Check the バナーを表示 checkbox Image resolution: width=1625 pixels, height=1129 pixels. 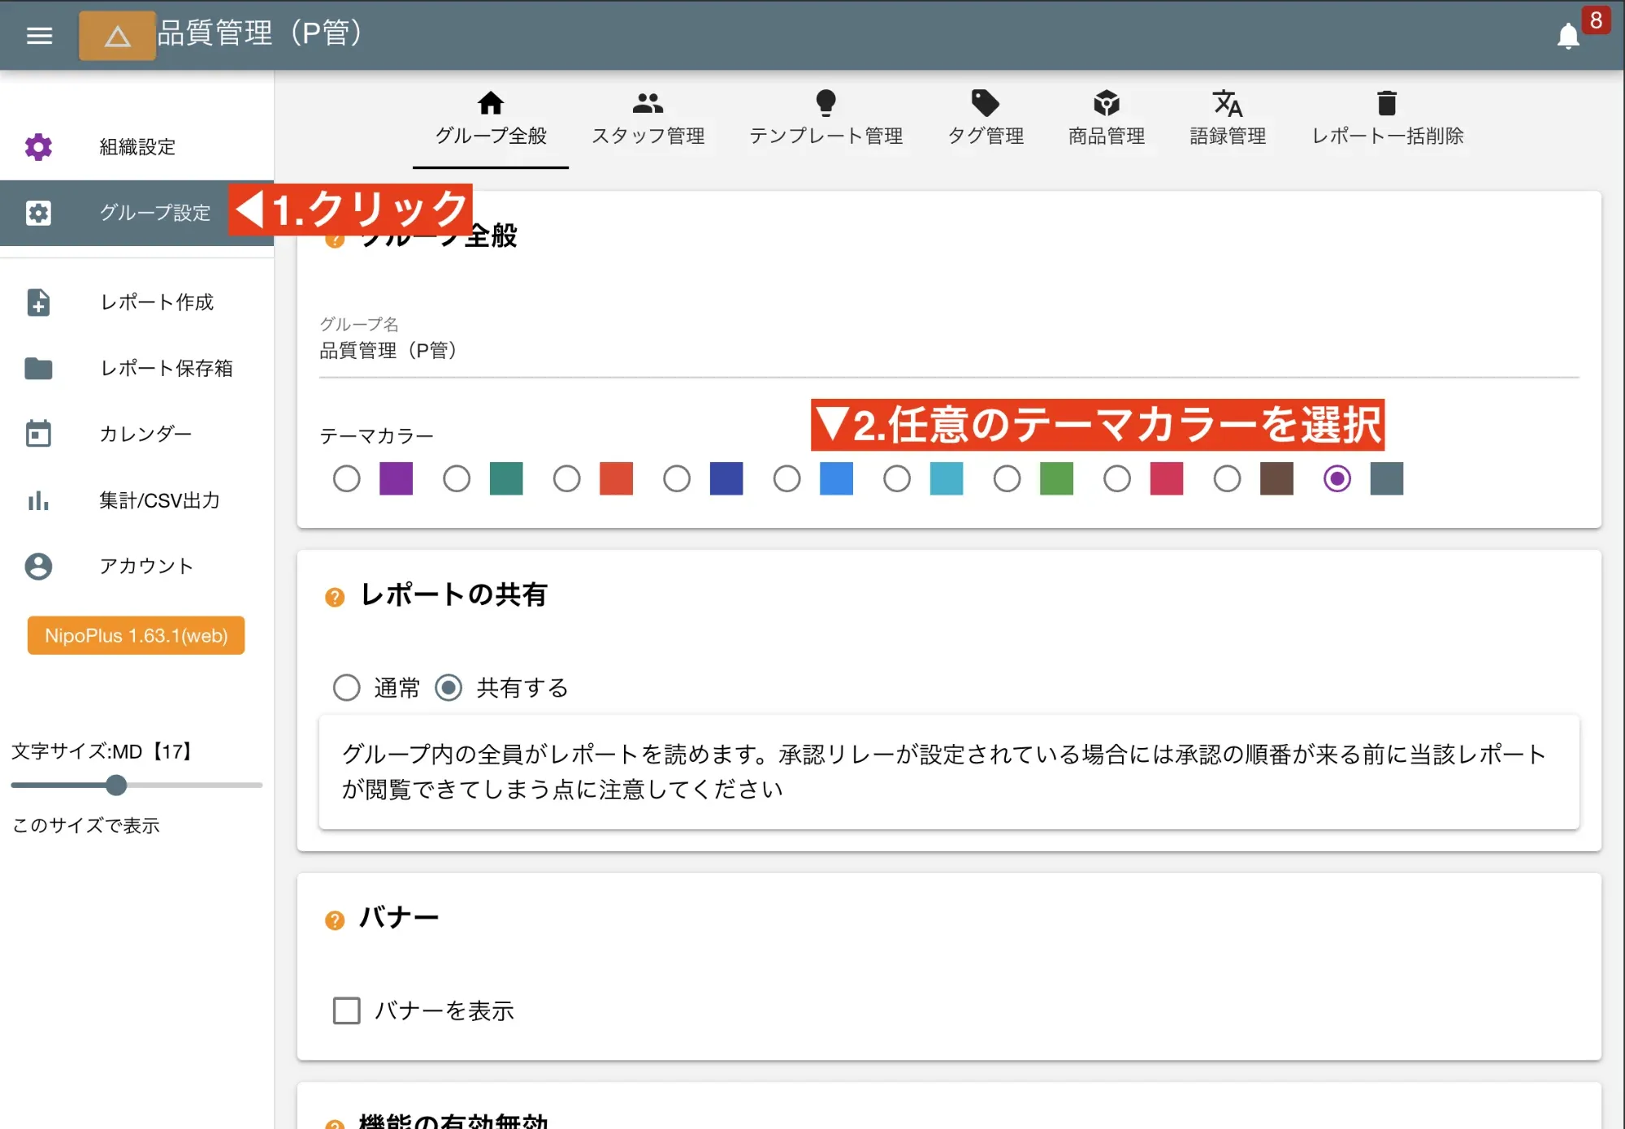pos(346,1010)
